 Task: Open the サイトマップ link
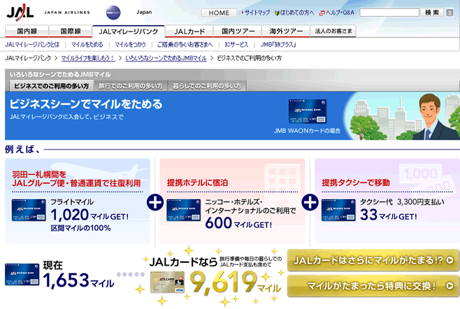(257, 13)
